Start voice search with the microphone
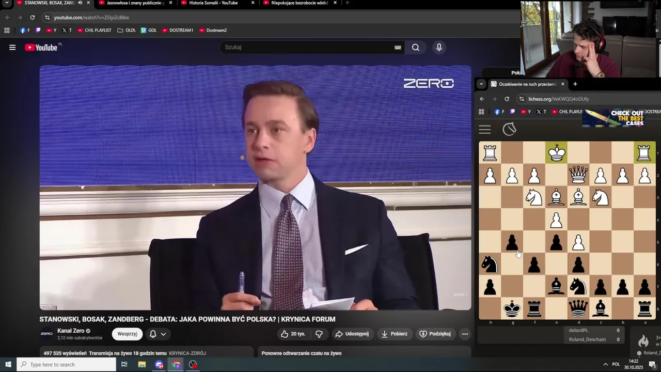 [439, 48]
